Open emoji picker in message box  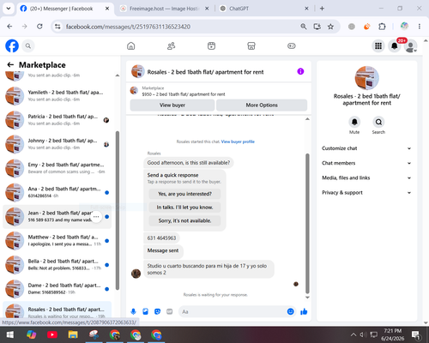[290, 311]
